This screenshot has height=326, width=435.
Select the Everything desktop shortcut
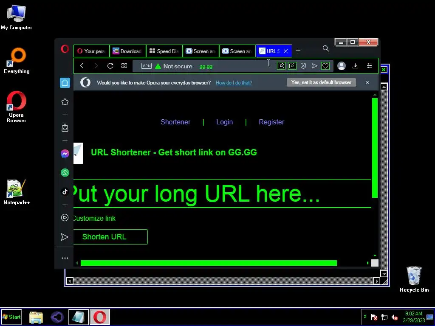[x=17, y=61]
